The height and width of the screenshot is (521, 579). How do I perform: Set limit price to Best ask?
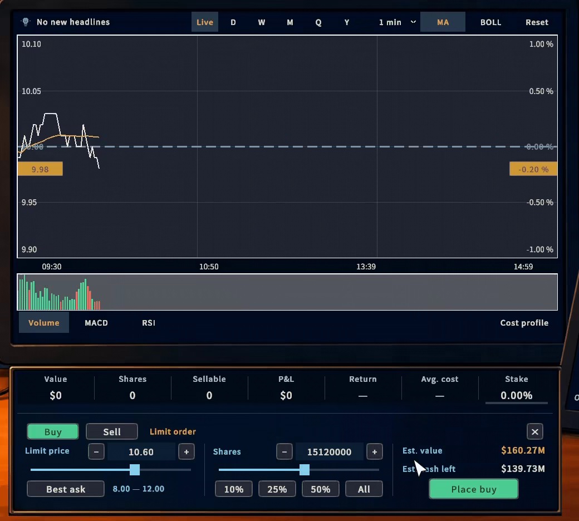(66, 489)
